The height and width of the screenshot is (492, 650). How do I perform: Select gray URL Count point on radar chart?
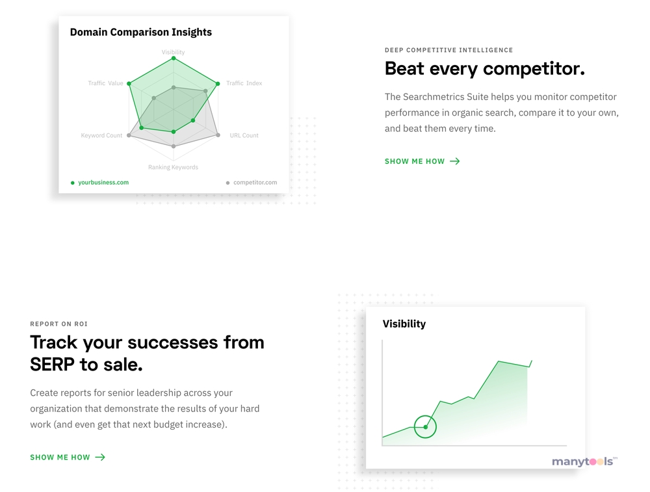[218, 135]
